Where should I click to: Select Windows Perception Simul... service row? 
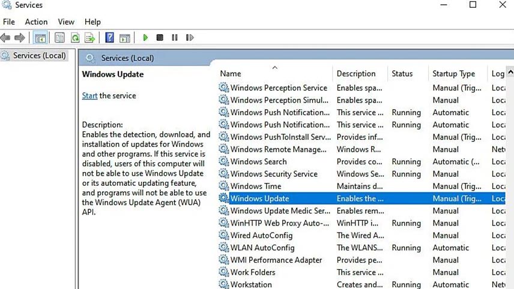coord(361,100)
